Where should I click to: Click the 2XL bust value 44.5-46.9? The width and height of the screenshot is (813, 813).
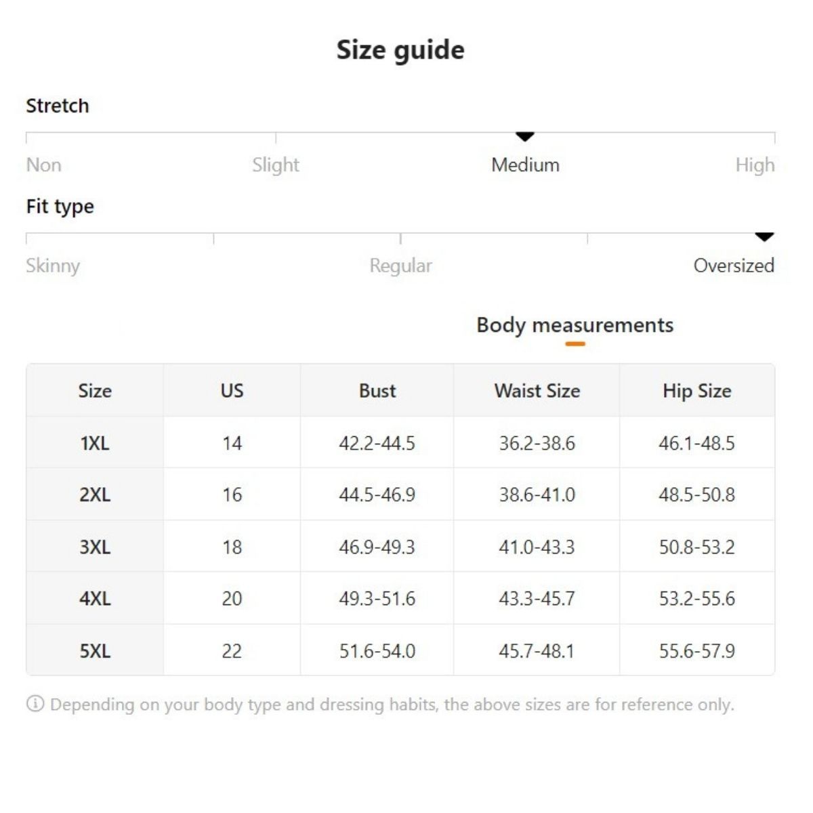pyautogui.click(x=377, y=495)
